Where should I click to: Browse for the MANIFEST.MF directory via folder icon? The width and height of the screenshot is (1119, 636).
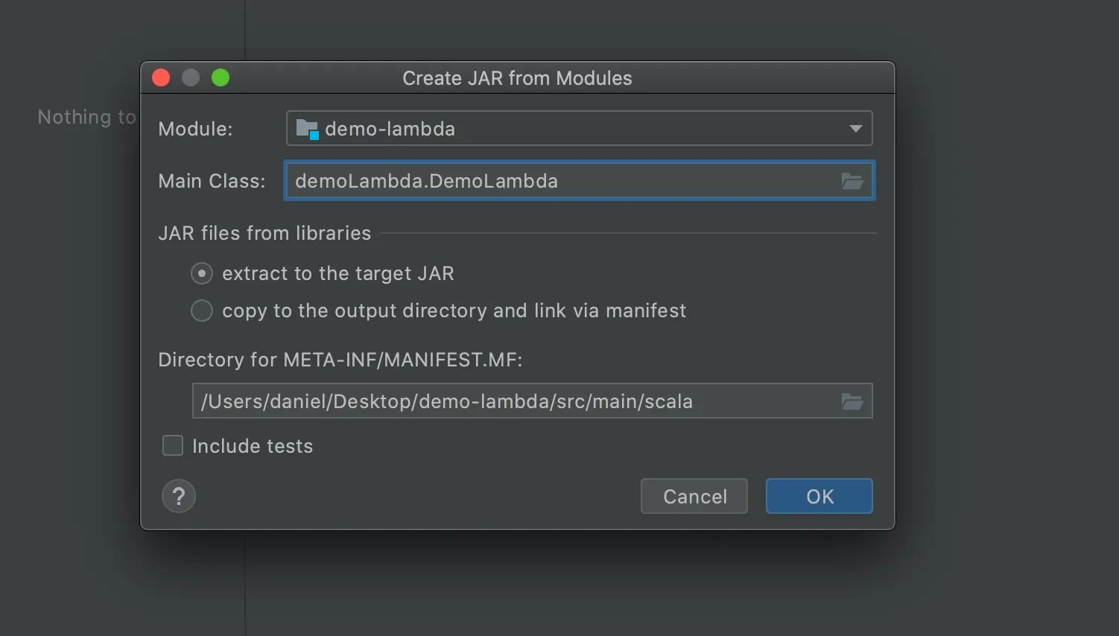point(852,401)
